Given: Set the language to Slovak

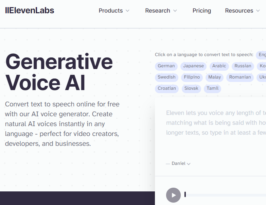Looking at the screenshot, I should pos(191,88).
